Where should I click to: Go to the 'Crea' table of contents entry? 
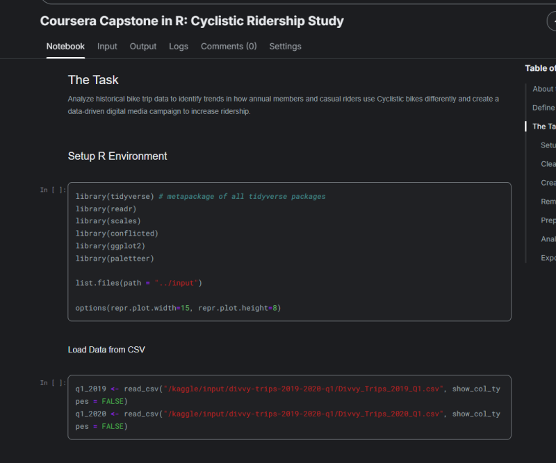(548, 183)
